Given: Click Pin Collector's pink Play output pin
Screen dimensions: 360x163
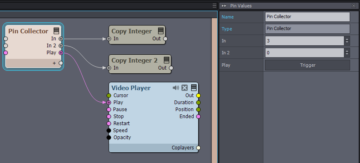Looking at the screenshot, I should (x=61, y=53).
